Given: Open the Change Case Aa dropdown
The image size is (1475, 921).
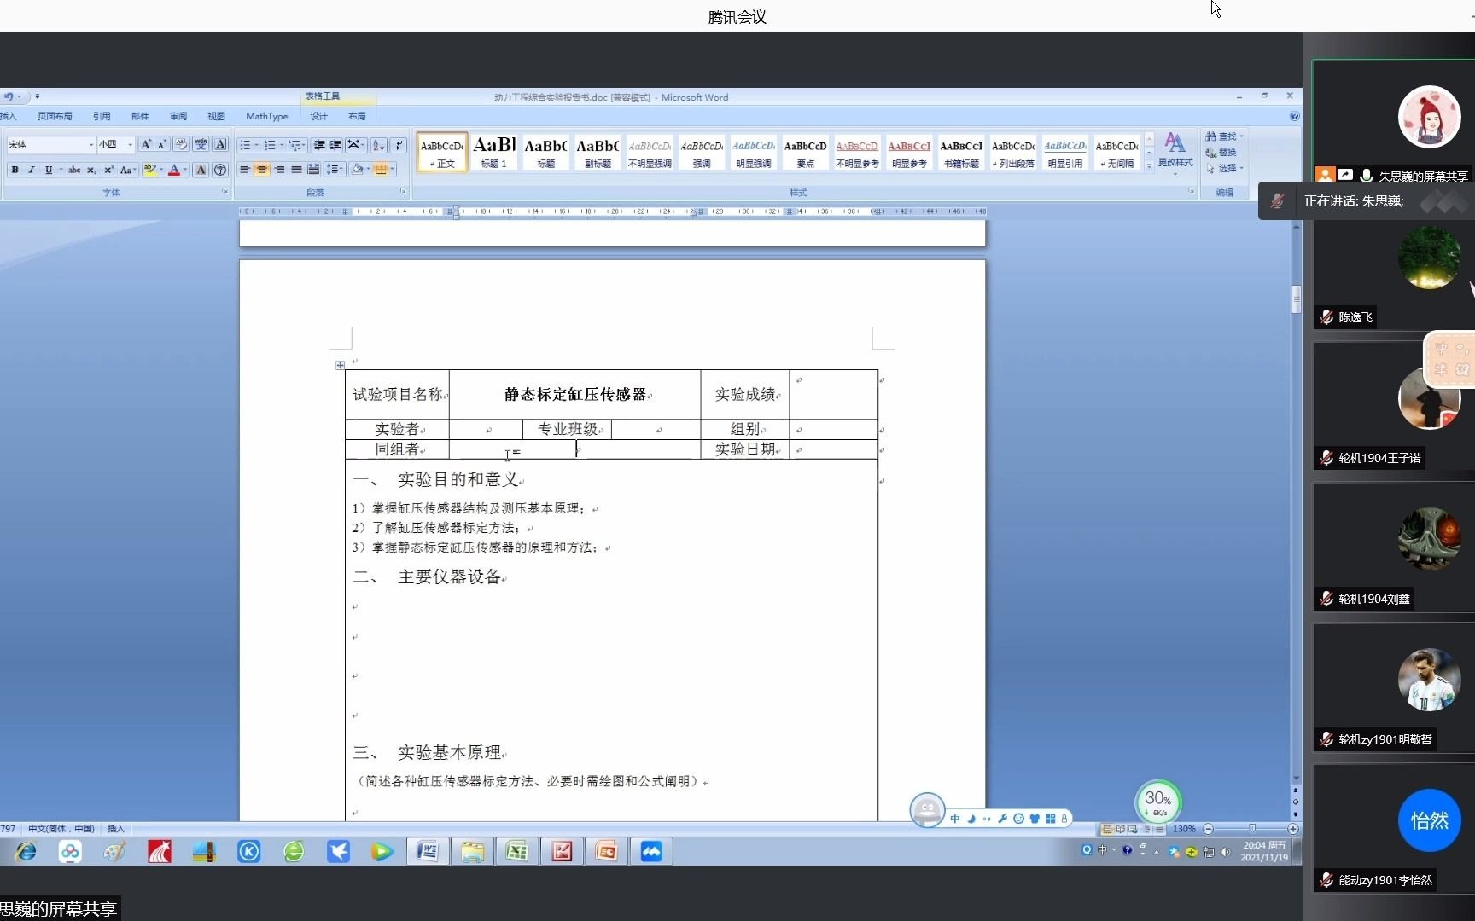Looking at the screenshot, I should click(x=127, y=170).
